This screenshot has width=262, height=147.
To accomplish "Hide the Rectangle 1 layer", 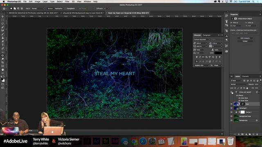I will tap(232, 108).
